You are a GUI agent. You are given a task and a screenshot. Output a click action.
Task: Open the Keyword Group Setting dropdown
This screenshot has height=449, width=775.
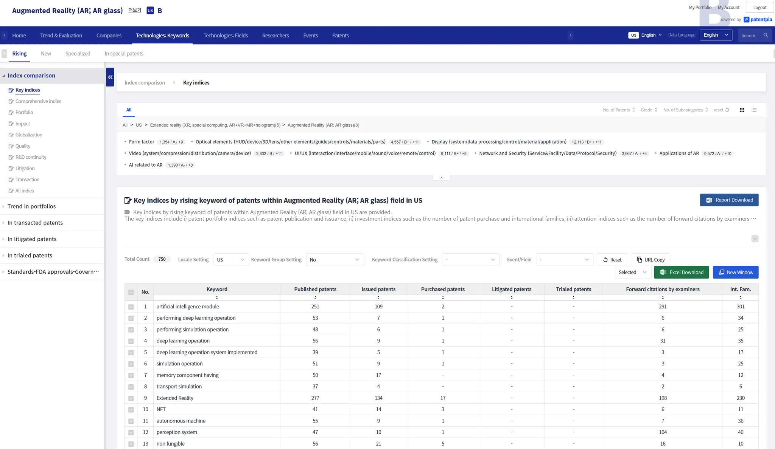(x=335, y=260)
